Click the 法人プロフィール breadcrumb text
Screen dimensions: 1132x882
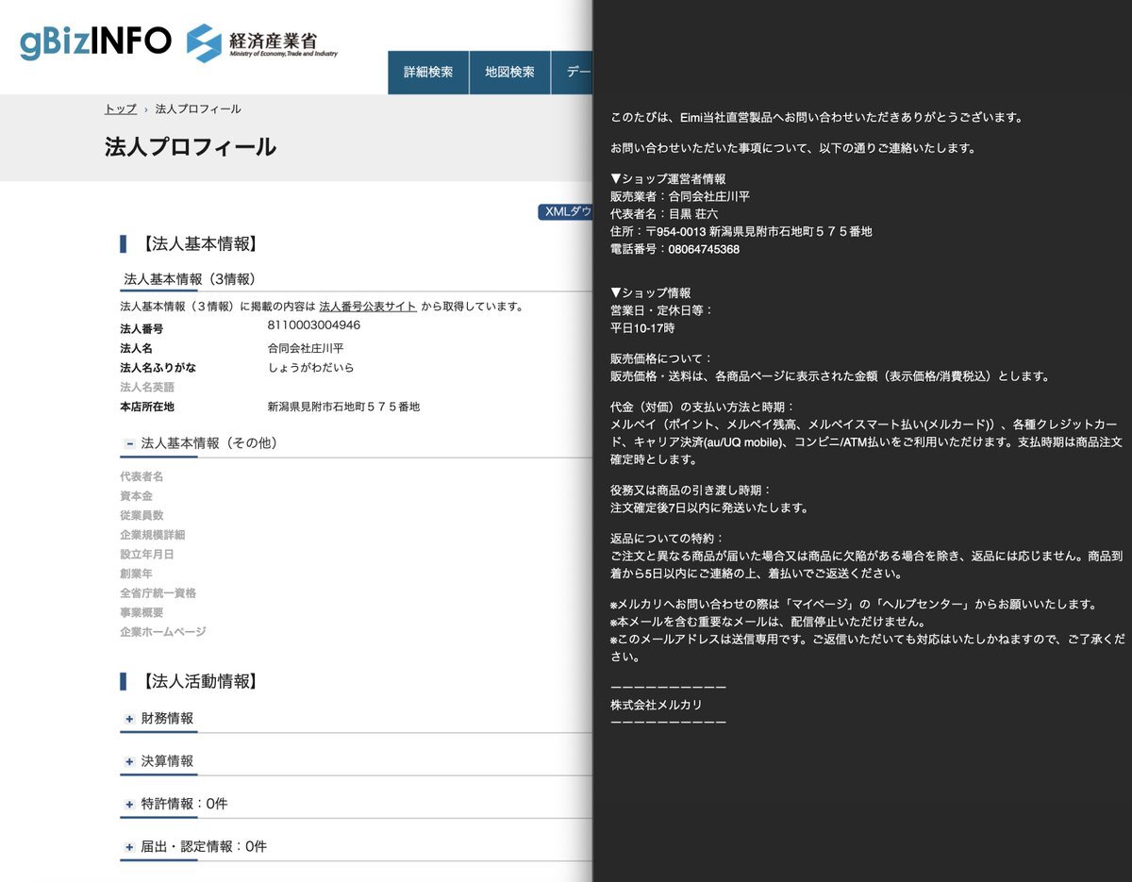coord(198,109)
